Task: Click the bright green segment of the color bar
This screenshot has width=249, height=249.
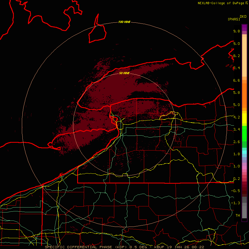Action: pos(244,133)
